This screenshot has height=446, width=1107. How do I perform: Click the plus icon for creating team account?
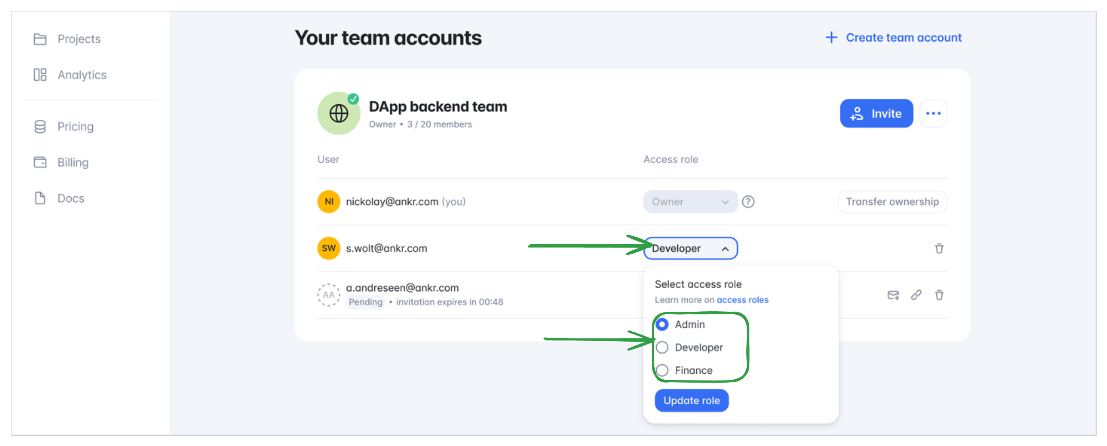(831, 37)
